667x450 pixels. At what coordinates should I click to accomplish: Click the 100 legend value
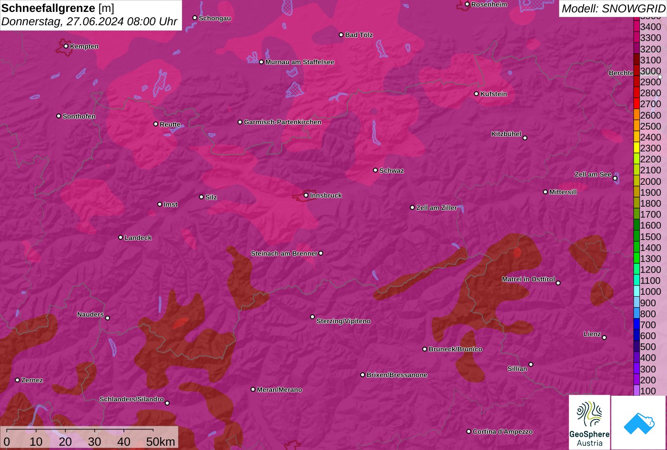pos(648,391)
